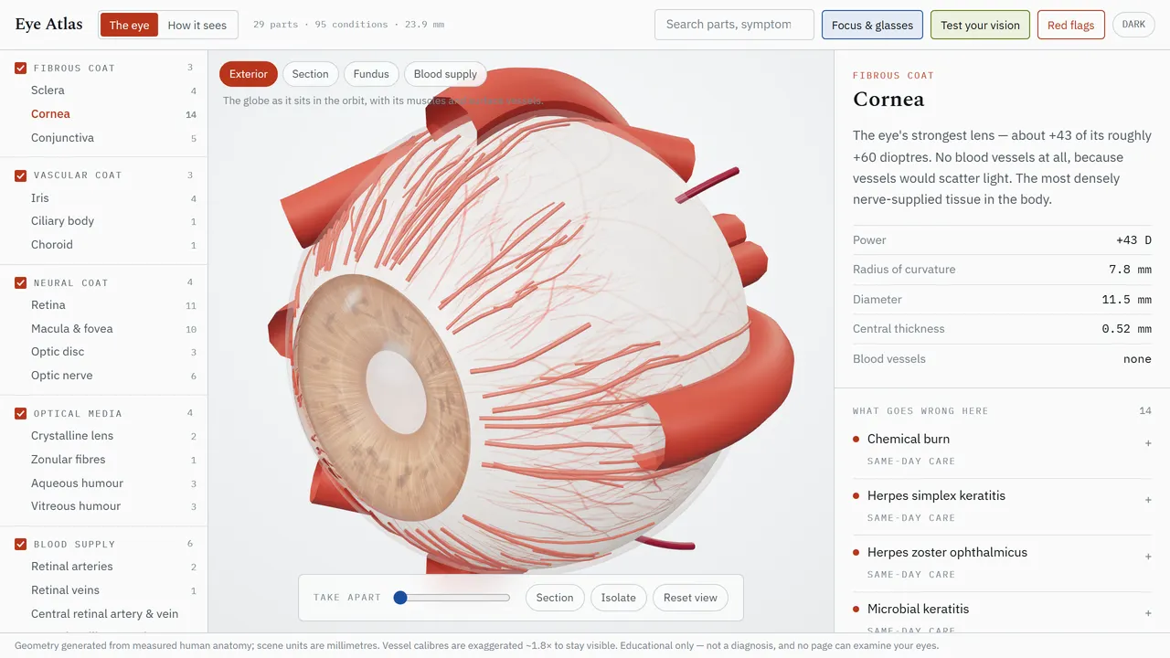This screenshot has height=658, width=1170.
Task: Toggle the Optical Media checkbox
Action: [x=20, y=413]
